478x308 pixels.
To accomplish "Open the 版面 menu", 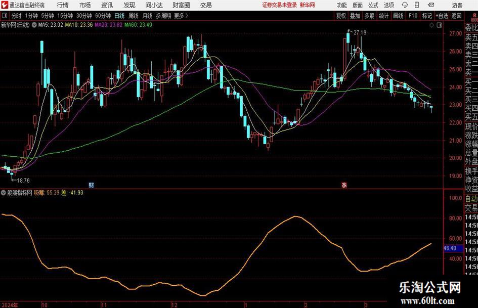I will coord(358,5).
